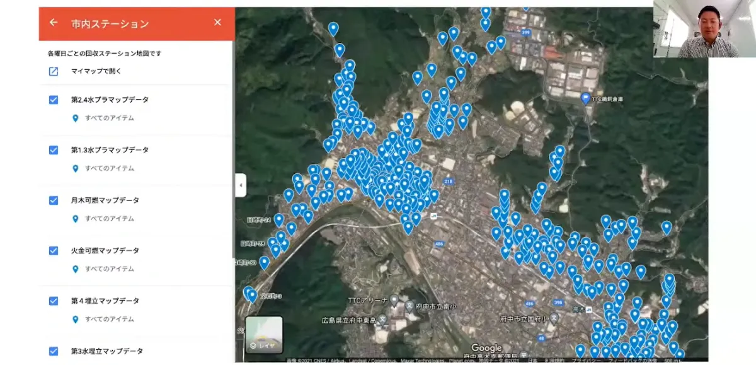Toggle the 第1.3水プラマップデータ checkbox
The height and width of the screenshot is (365, 756).
click(x=54, y=150)
